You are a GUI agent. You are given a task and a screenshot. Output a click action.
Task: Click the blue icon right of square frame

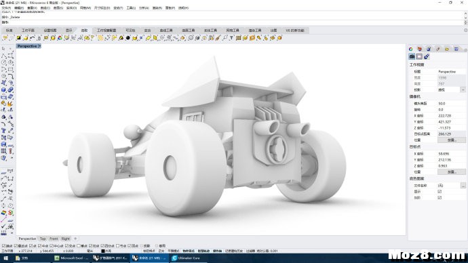point(427,56)
